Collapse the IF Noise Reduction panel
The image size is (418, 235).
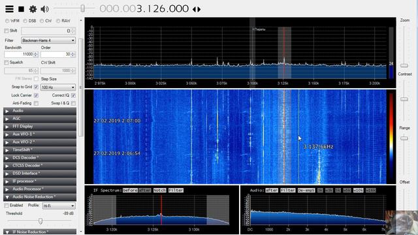pyautogui.click(x=40, y=232)
